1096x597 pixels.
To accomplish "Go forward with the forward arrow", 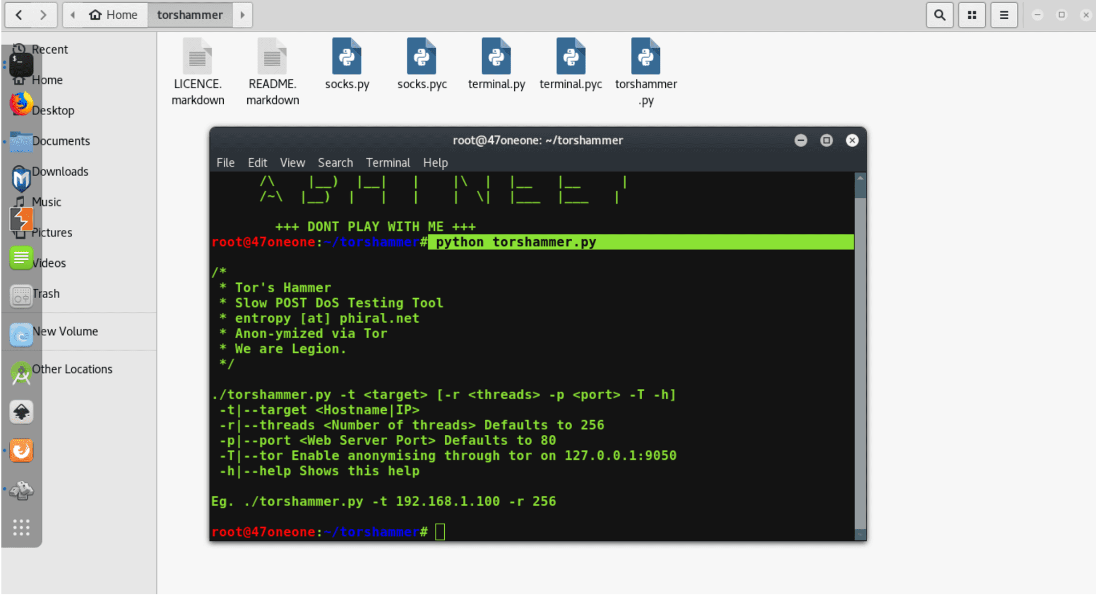I will point(43,14).
